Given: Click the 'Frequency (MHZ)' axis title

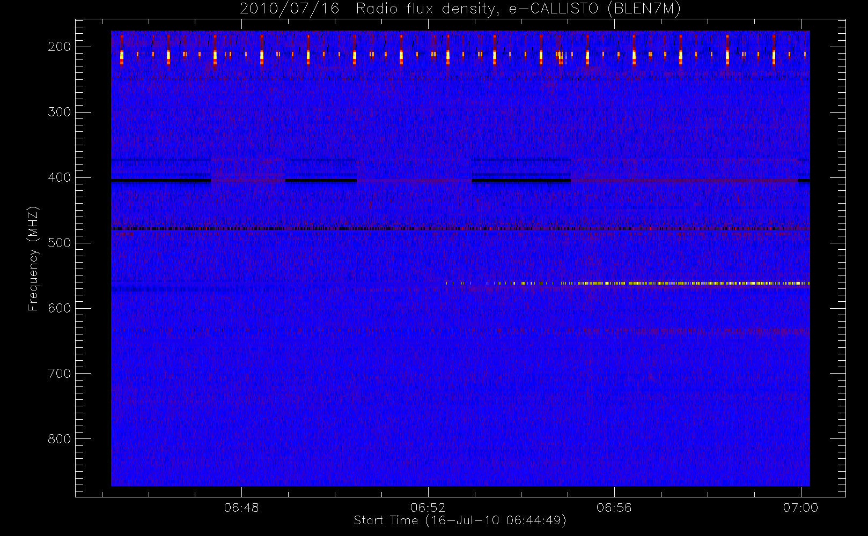Looking at the screenshot, I should [x=33, y=258].
